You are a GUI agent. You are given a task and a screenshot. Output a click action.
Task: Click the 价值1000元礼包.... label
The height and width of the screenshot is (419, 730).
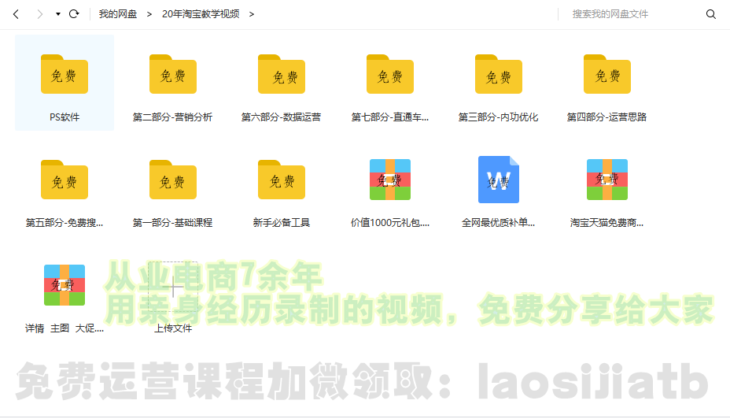[x=390, y=223]
